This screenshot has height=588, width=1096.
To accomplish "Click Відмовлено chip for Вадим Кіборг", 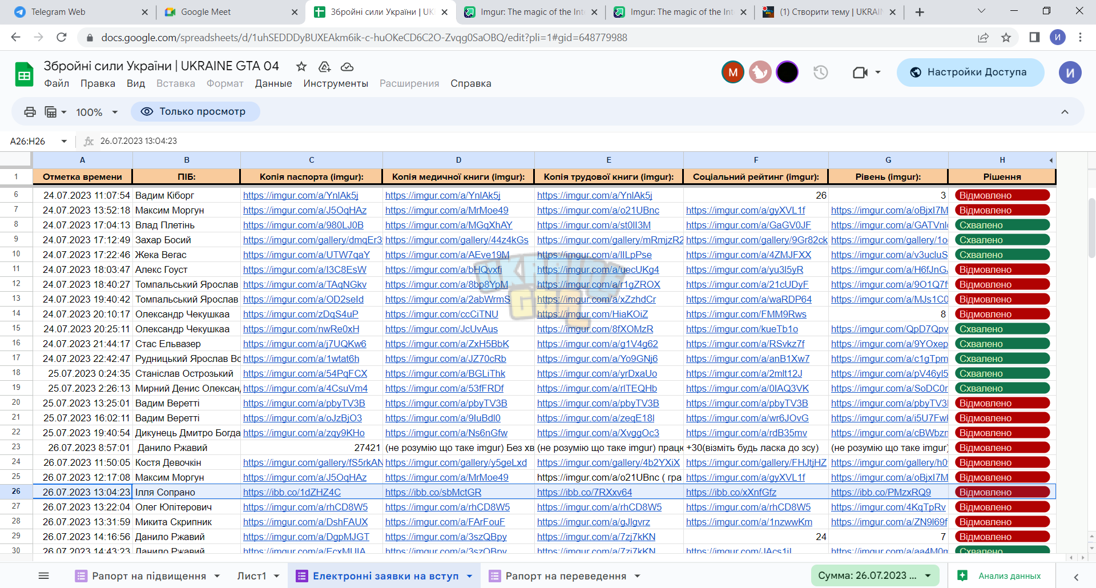I will point(1002,195).
